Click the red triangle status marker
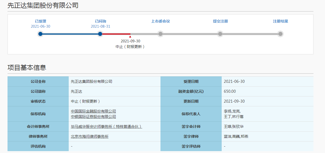The width and height of the screenshot is (325, 153). 130,36
